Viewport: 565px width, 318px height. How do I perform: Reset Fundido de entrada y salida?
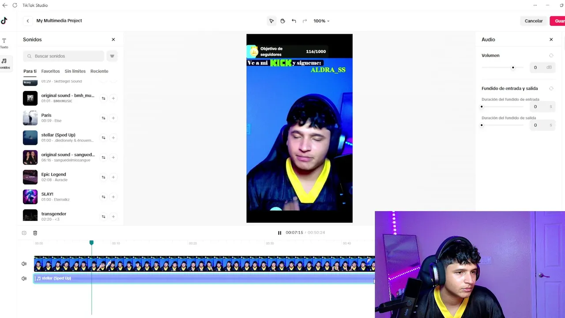tap(551, 88)
